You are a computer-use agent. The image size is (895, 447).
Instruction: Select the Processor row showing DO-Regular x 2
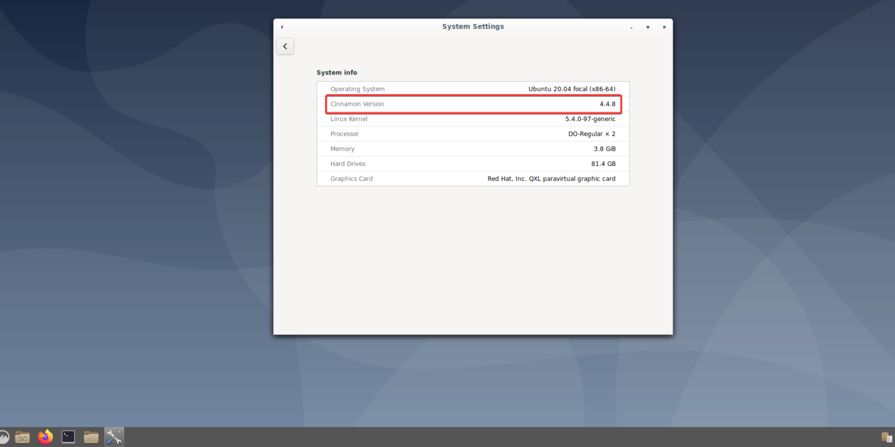click(x=473, y=134)
